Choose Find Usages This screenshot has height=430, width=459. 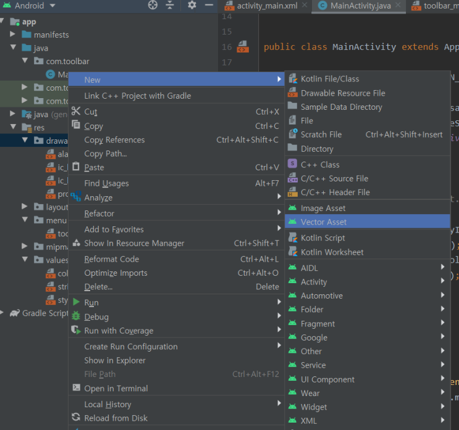[176, 183]
